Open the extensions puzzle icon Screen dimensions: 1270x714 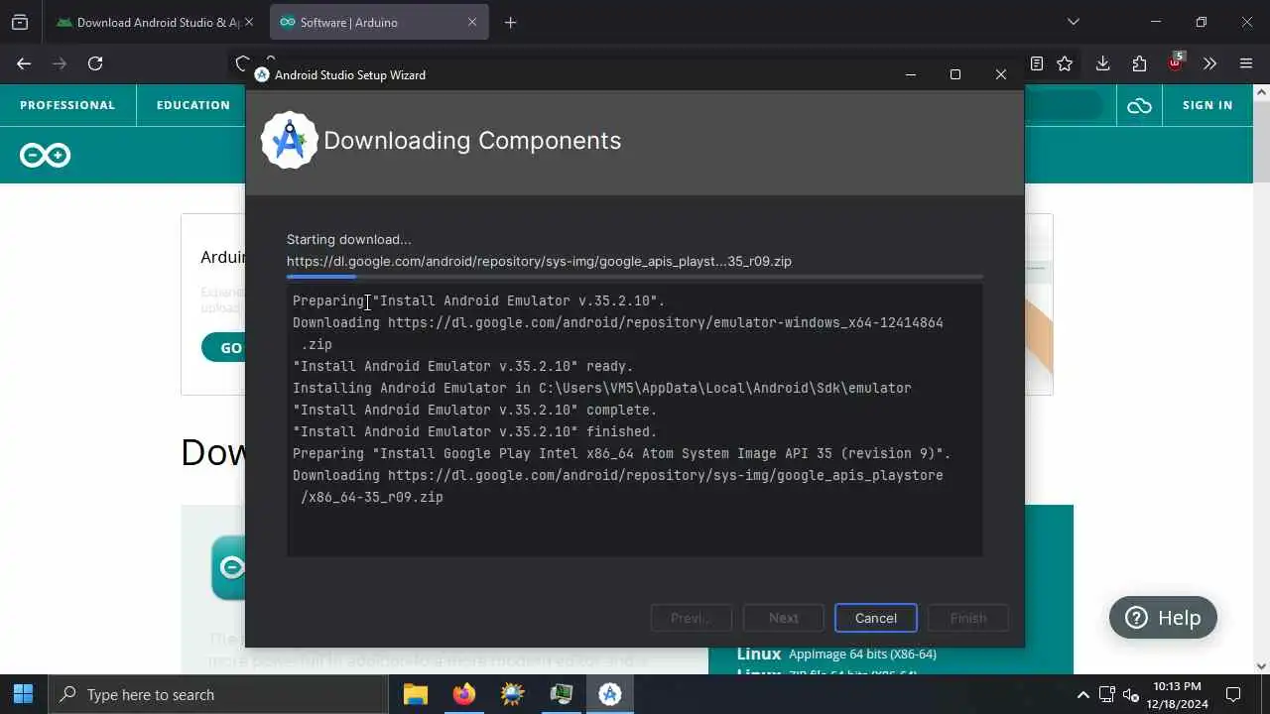click(x=1139, y=63)
